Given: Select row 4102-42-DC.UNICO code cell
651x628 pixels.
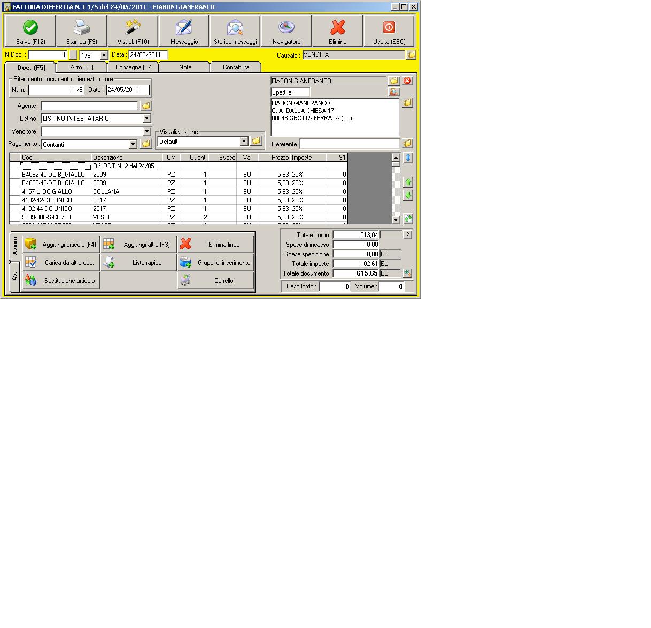Looking at the screenshot, I should (56, 200).
